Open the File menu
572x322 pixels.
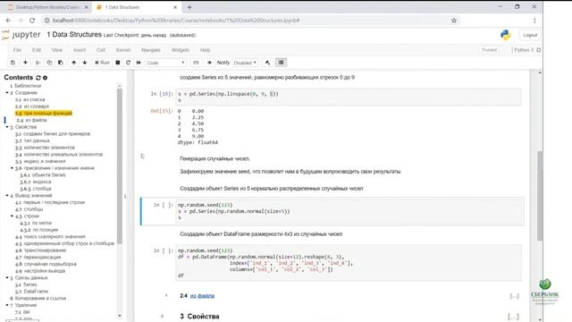17,50
